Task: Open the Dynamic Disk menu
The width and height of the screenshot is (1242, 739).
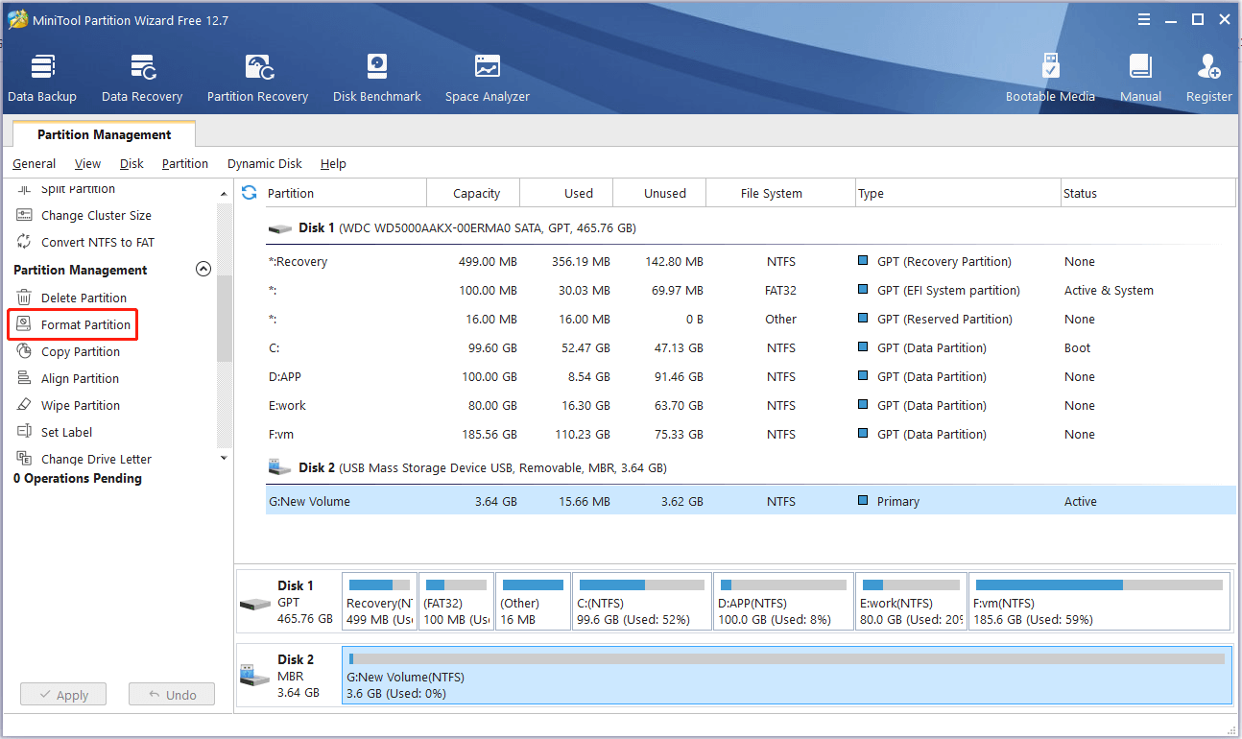Action: (x=265, y=163)
